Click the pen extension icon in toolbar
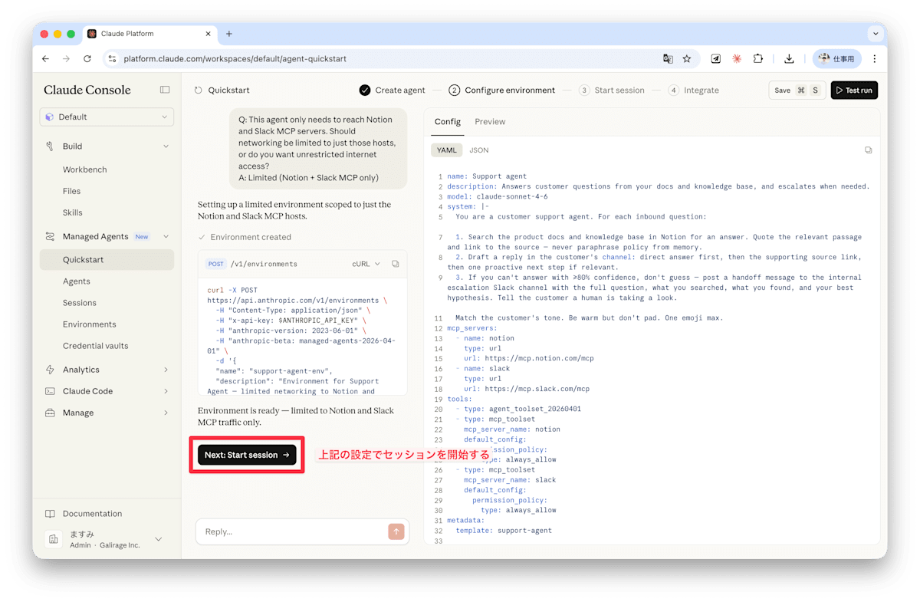920x602 pixels. [715, 58]
